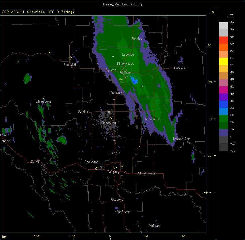Select the Vulcan label
The height and width of the screenshot is (240, 245).
coord(154,226)
